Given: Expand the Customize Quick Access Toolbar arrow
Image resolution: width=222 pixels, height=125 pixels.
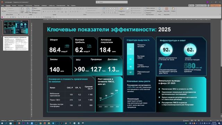Looking at the screenshot, I should pyautogui.click(x=57, y=17).
